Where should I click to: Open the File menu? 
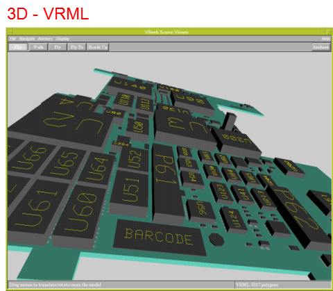tap(13, 39)
